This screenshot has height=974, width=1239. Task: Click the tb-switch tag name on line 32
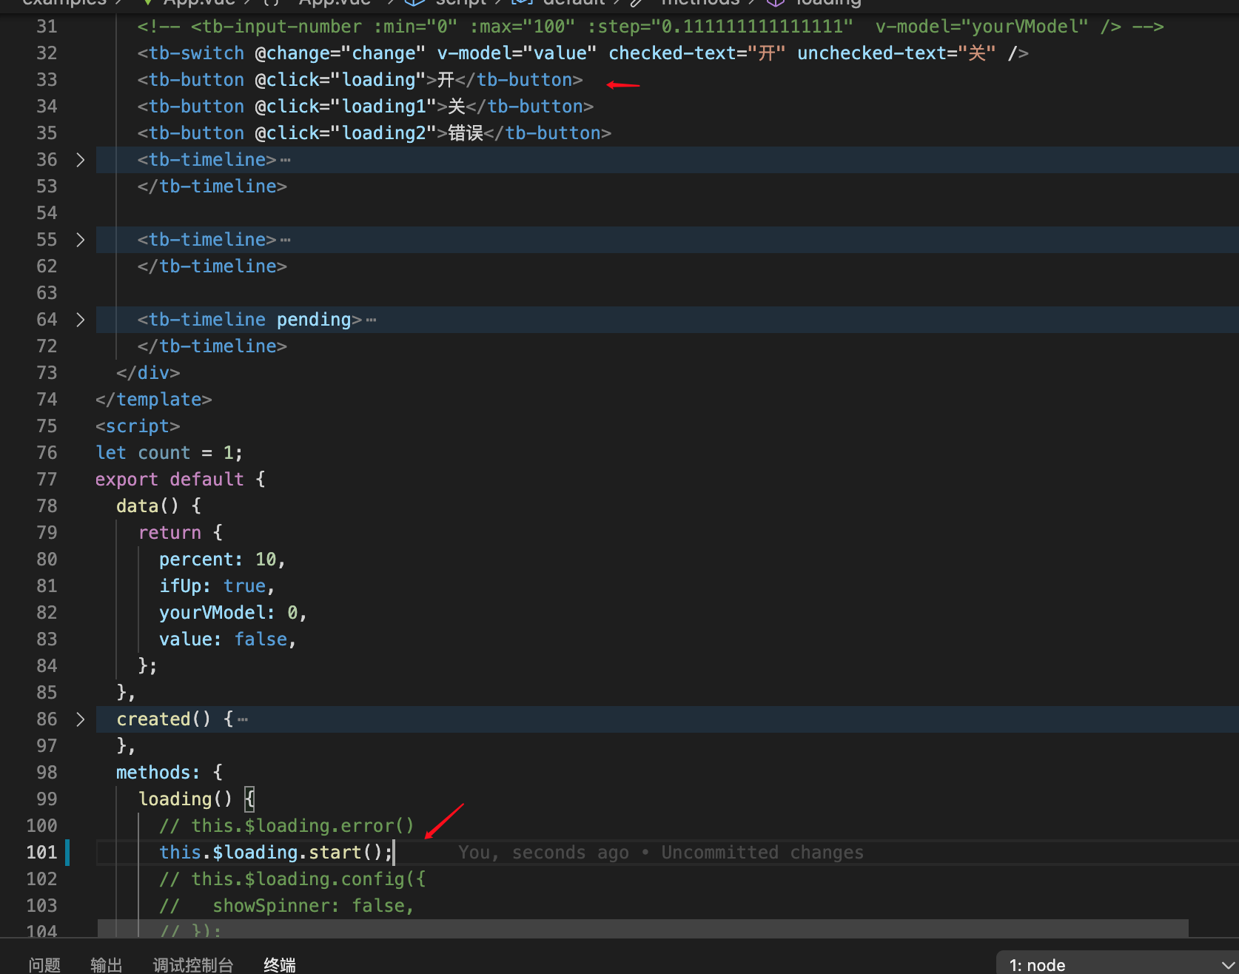click(196, 53)
